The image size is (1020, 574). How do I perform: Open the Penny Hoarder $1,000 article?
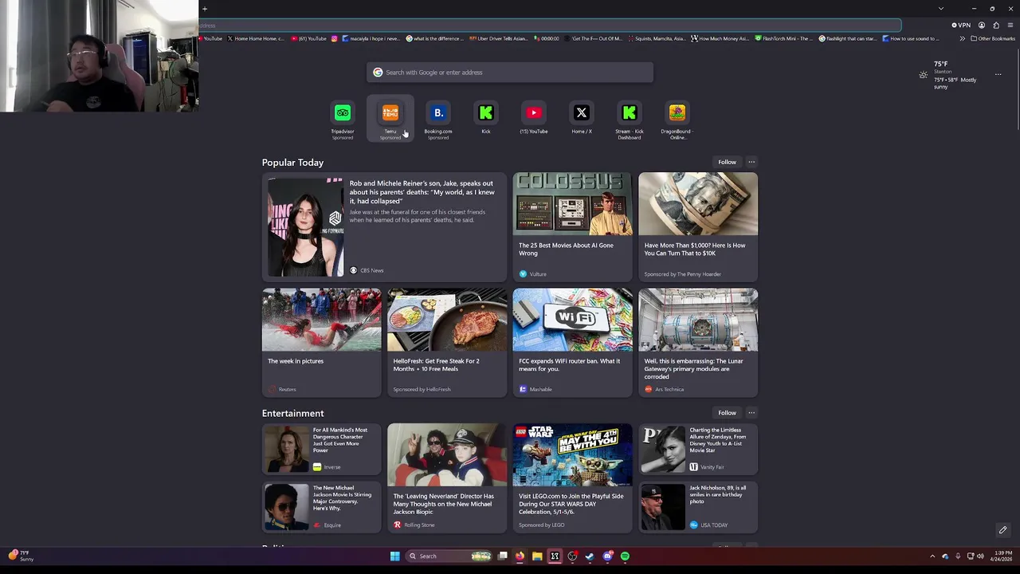pyautogui.click(x=698, y=227)
